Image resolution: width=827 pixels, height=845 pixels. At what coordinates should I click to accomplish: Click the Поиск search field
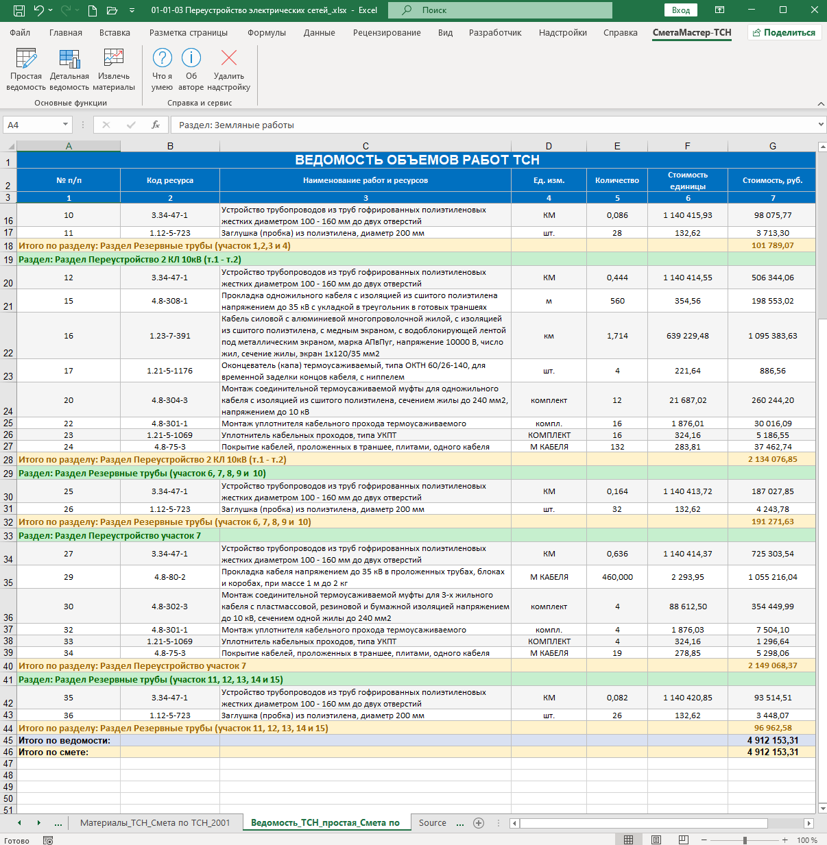coord(500,10)
